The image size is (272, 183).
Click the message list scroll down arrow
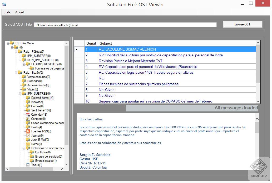coord(258,101)
